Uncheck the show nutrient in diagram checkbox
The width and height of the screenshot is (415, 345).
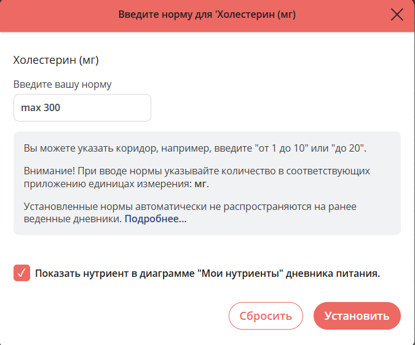22,273
